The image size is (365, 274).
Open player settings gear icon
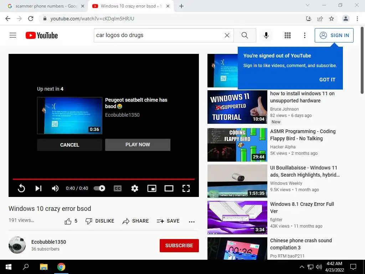134,188
